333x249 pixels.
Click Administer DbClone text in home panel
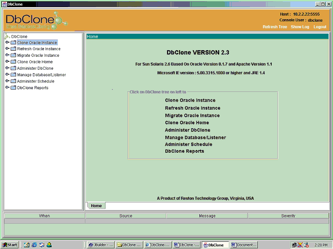pyautogui.click(x=188, y=130)
